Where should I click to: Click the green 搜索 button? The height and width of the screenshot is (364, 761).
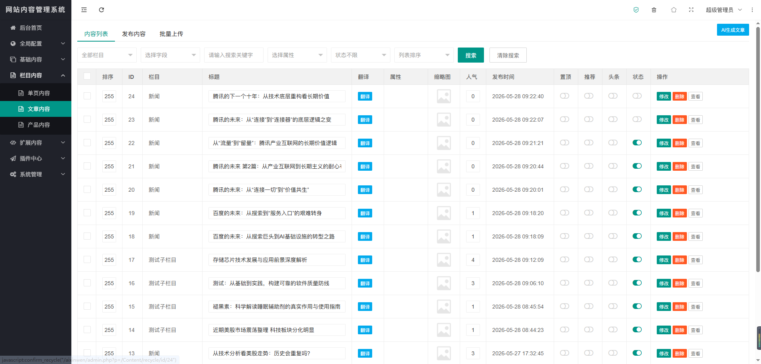(471, 55)
